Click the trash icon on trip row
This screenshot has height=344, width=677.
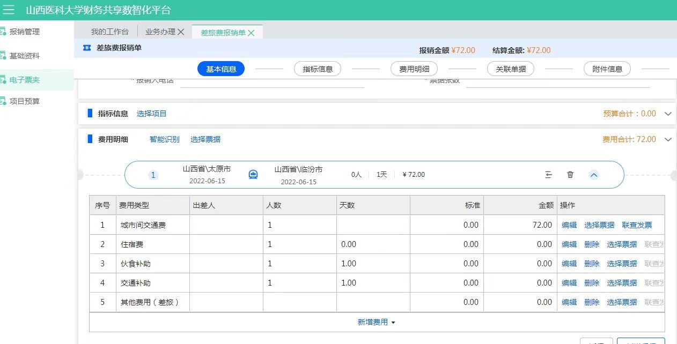pos(570,175)
